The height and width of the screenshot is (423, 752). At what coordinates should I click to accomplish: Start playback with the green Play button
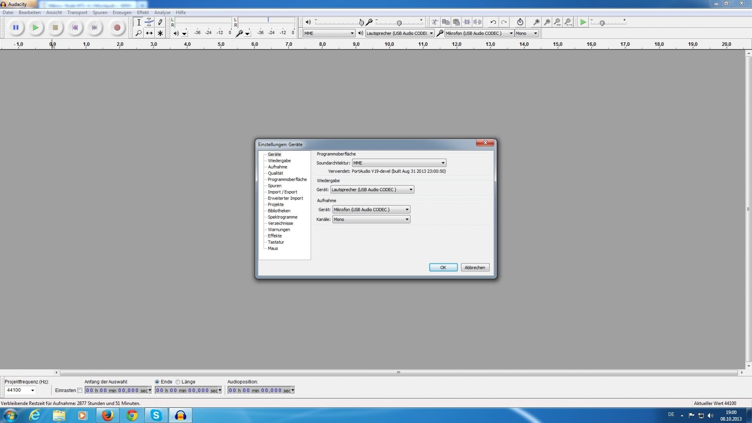tap(35, 27)
